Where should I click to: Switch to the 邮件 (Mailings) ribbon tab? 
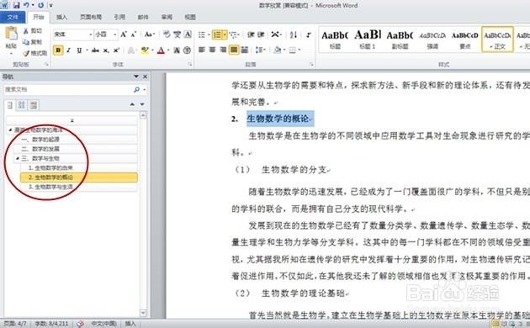(143, 17)
